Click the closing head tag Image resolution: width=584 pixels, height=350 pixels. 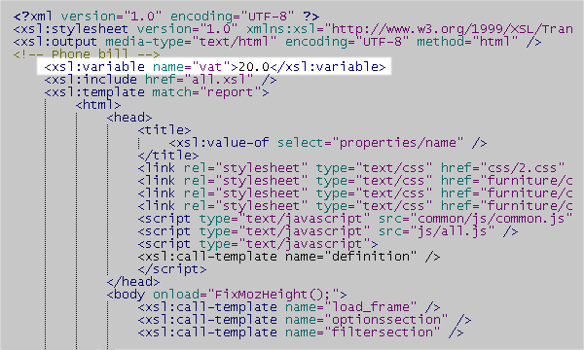point(133,282)
